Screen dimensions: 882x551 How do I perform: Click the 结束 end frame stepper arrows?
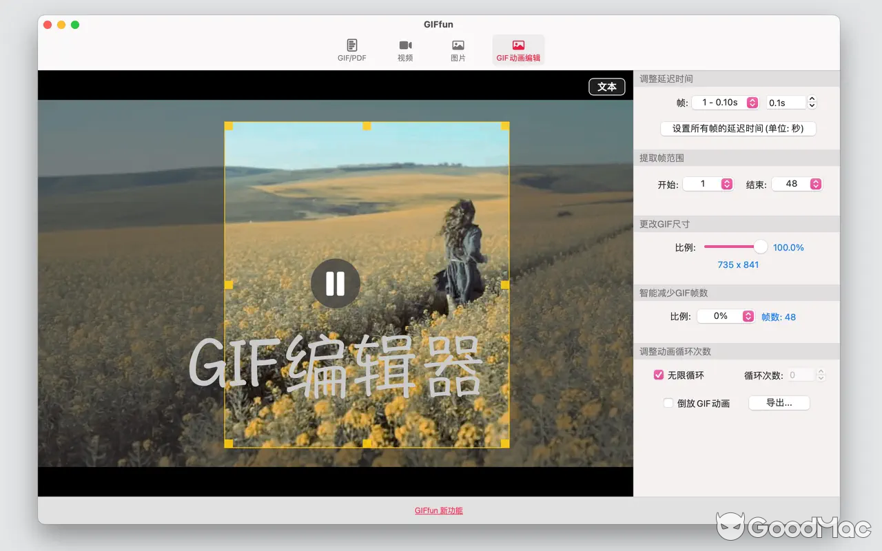(x=815, y=184)
